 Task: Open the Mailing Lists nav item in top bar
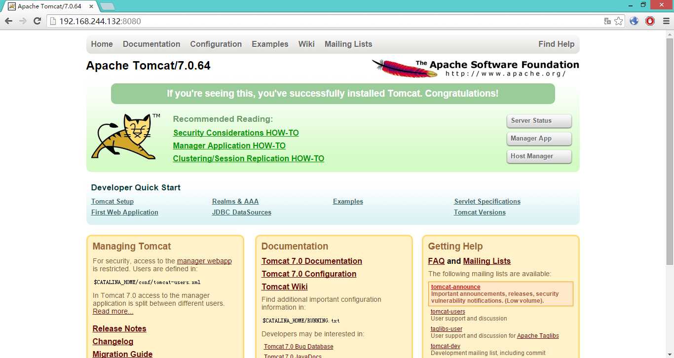348,44
